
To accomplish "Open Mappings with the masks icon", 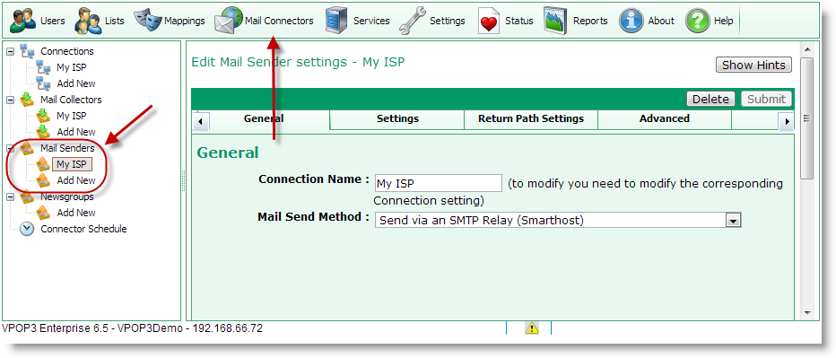I will [x=147, y=21].
